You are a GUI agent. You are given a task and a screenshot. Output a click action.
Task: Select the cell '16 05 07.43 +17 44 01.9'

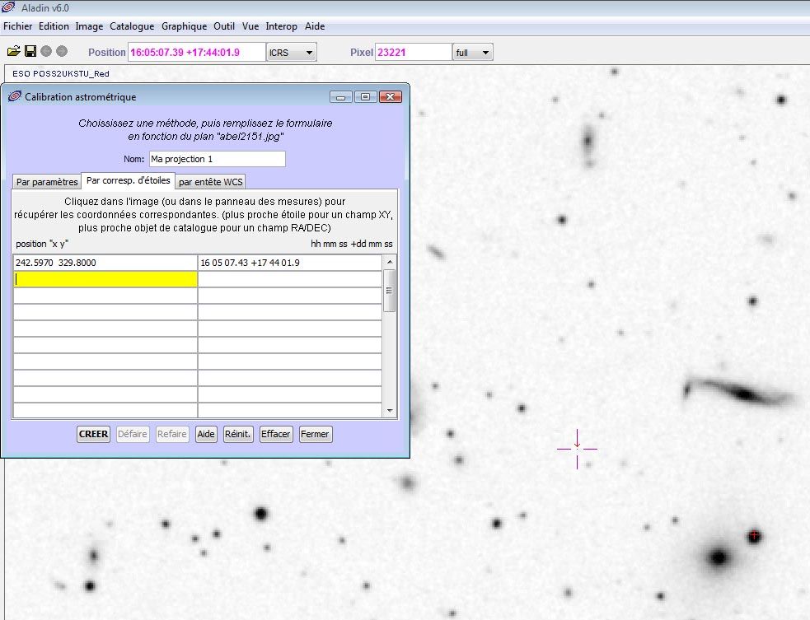290,263
